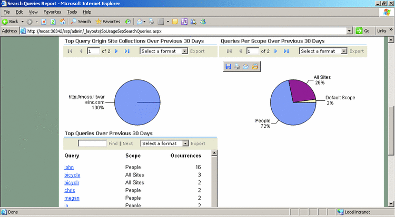This screenshot has height=217, width=395.
Task: Open the 'bicycle' query link
Action: 72,175
